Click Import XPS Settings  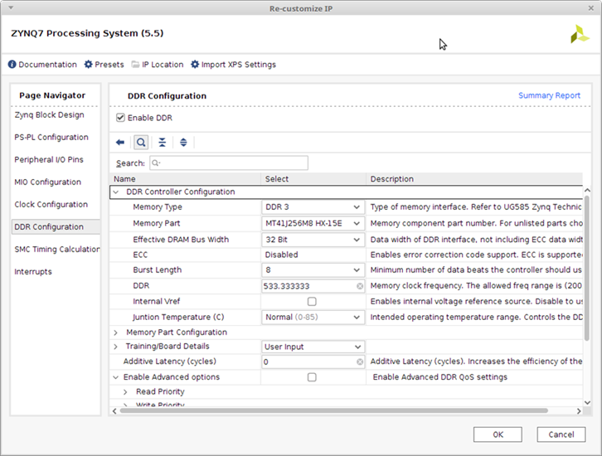(x=233, y=65)
